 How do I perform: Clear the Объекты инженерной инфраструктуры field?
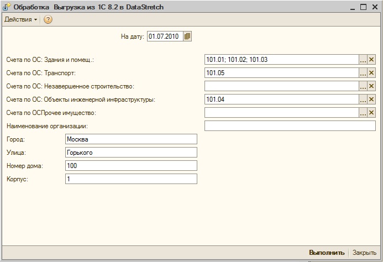coord(371,99)
